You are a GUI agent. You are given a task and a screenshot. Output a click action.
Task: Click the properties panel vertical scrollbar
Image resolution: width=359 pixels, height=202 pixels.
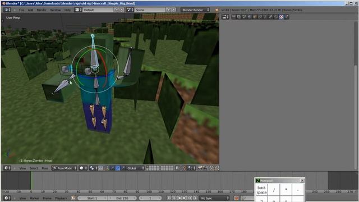pos(356,96)
